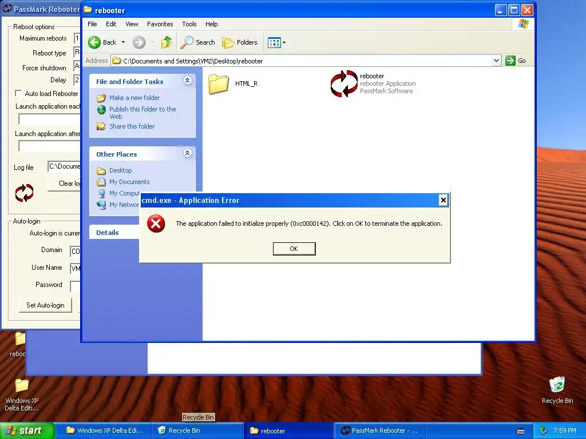Open Search in Explorer toolbar
Image resolution: width=586 pixels, height=439 pixels.
197,42
